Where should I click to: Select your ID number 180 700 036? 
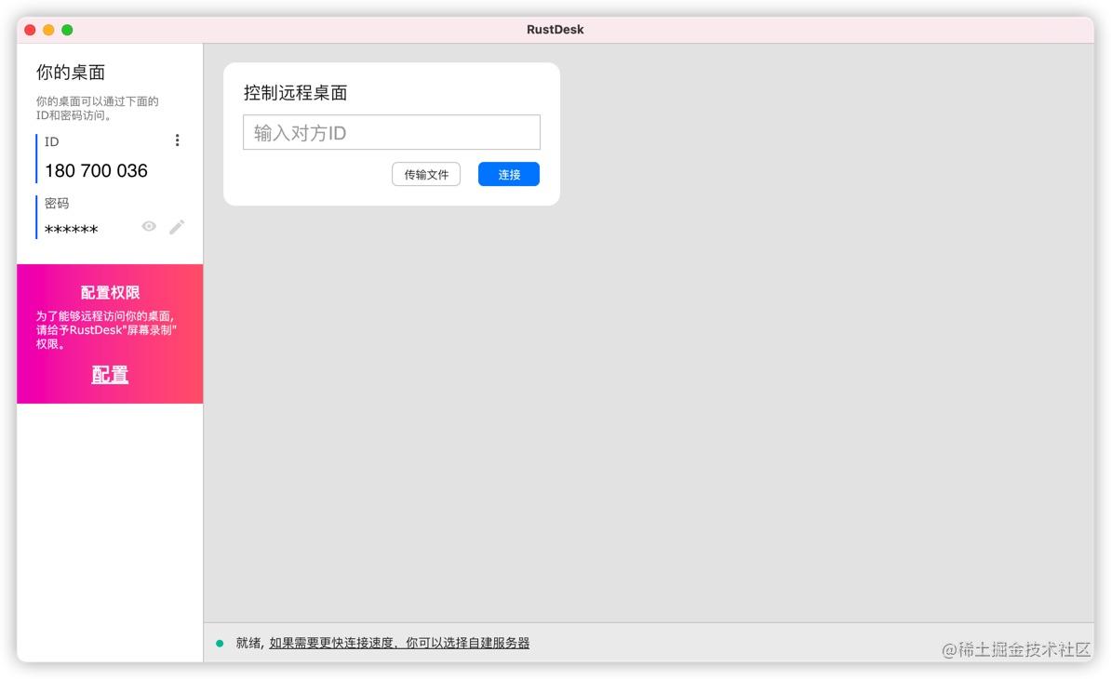[96, 170]
